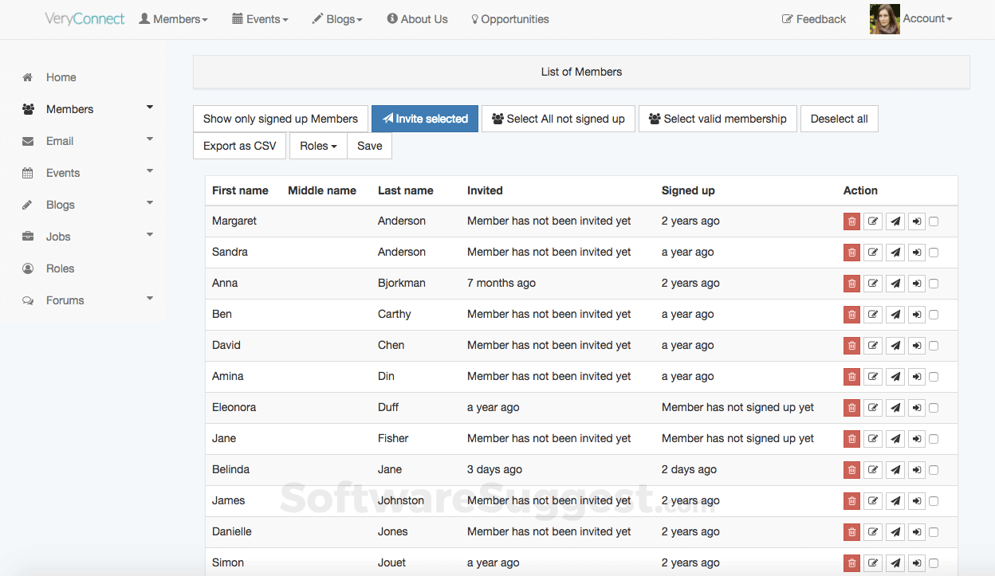The height and width of the screenshot is (576, 995).
Task: Click the Account profile photo thumbnail
Action: tap(884, 19)
